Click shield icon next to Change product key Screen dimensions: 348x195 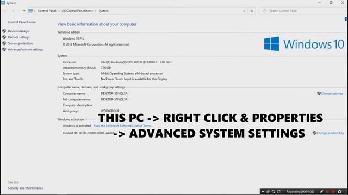coord(314,133)
